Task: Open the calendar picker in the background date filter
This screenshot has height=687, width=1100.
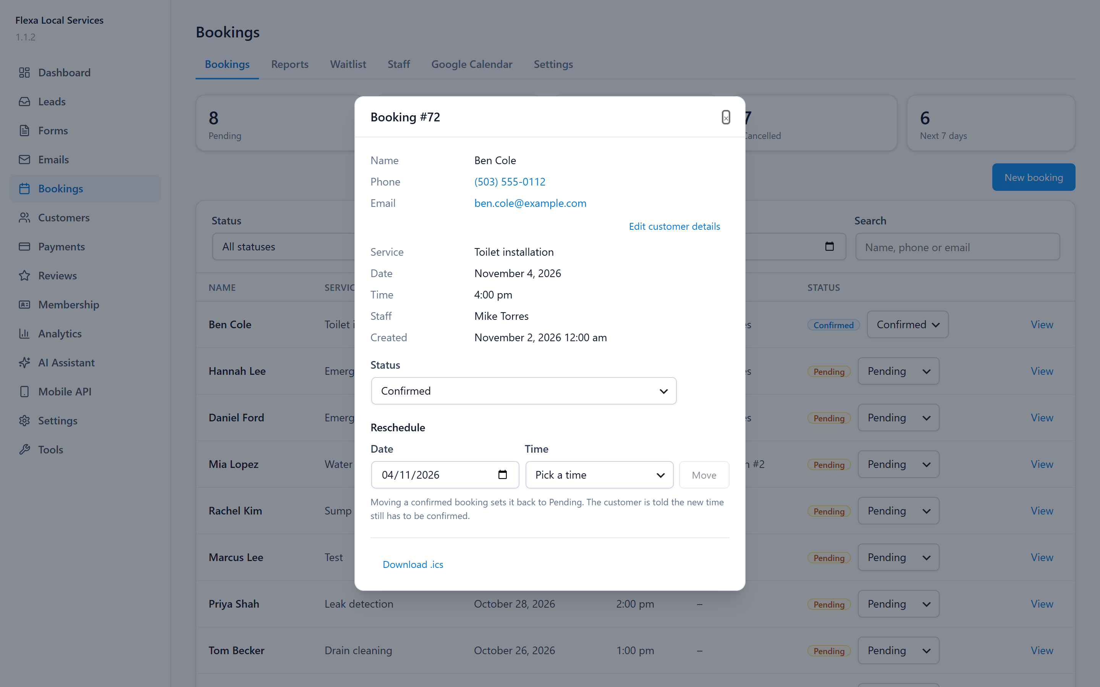Action: (x=830, y=246)
